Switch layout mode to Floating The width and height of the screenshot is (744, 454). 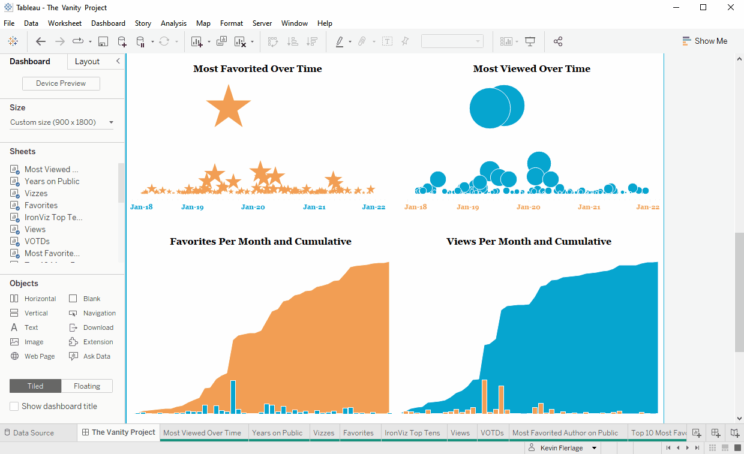pyautogui.click(x=86, y=386)
